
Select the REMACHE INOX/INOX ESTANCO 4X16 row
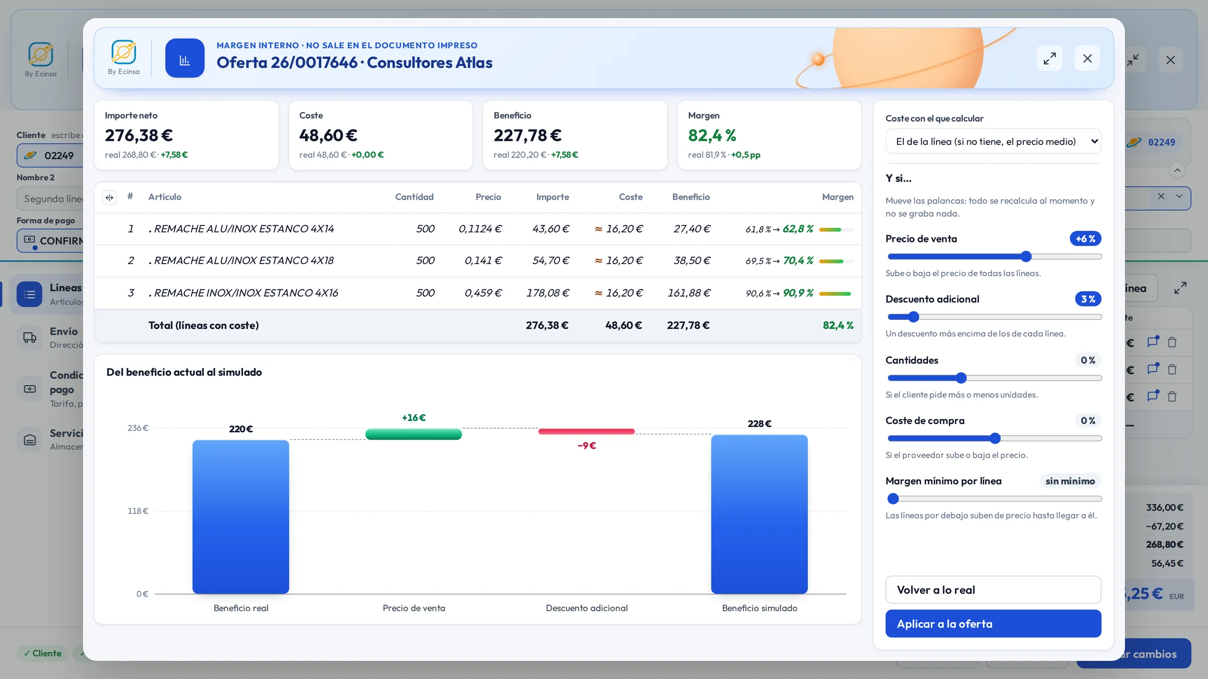click(477, 293)
